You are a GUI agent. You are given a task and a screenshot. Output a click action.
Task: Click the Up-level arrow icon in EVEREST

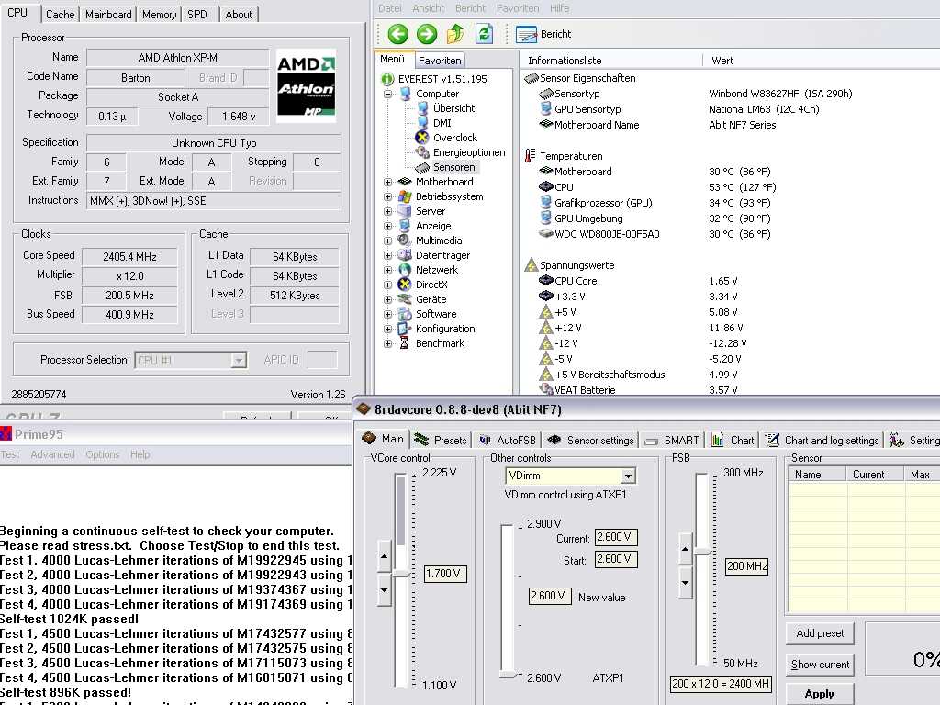point(455,34)
